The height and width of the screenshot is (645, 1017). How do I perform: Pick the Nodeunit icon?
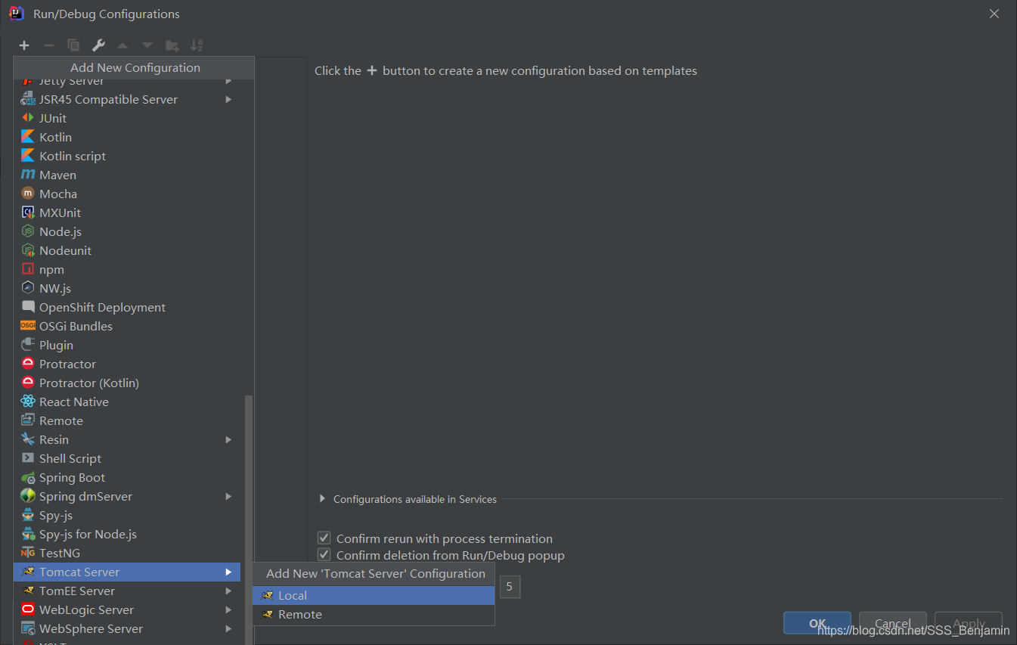(x=28, y=250)
